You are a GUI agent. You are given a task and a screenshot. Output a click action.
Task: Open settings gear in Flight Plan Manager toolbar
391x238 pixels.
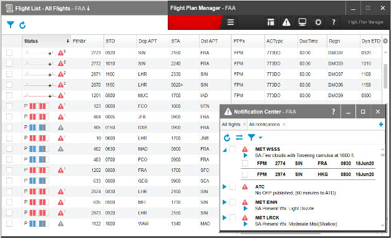tap(318, 22)
